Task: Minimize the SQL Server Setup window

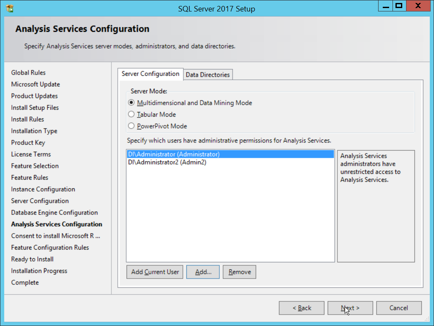Action: click(384, 6)
